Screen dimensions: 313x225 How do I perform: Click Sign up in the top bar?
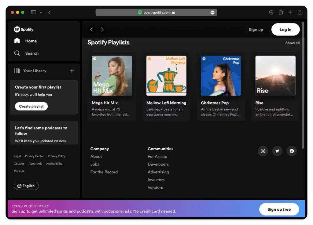point(256,29)
